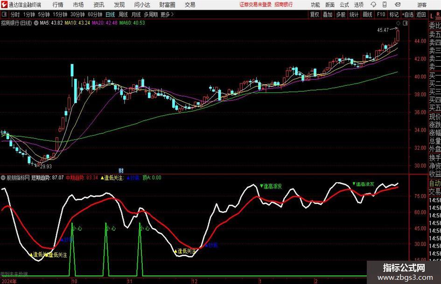The width and height of the screenshot is (441, 284).
Task: Add stock via +自选 button
Action: click(408, 14)
